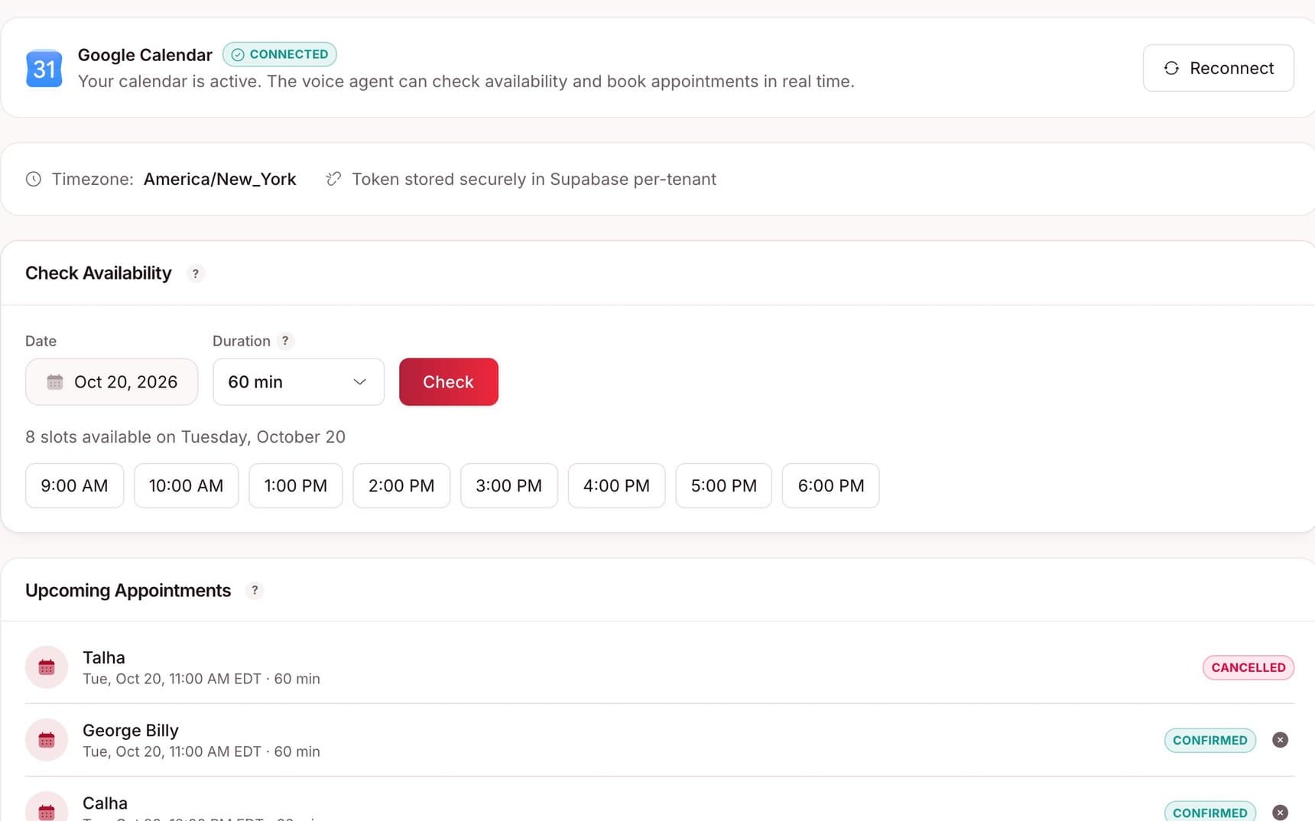This screenshot has height=821, width=1315.
Task: Select the 5:00 PM slot
Action: pyautogui.click(x=724, y=485)
